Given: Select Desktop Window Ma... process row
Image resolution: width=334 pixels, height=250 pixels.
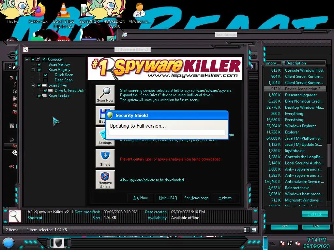Looking at the screenshot, I should coord(295,107).
